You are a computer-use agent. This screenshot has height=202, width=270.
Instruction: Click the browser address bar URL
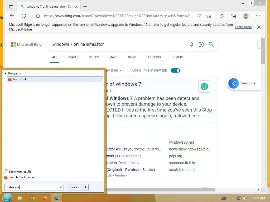click(118, 16)
